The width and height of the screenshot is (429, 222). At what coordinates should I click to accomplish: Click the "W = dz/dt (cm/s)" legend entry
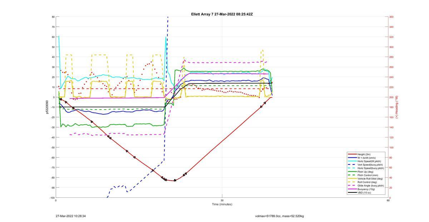366,158
